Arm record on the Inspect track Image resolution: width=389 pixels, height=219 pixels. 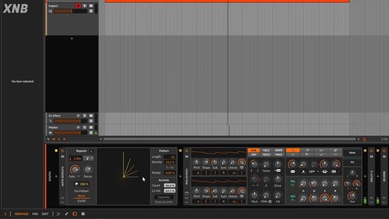click(78, 5)
